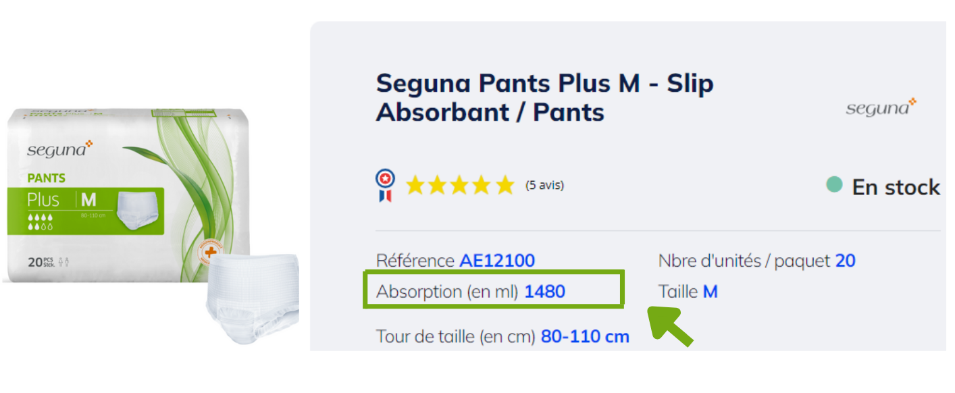Click the white absorbent pants image
Screen dimensions: 955x393
click(253, 297)
